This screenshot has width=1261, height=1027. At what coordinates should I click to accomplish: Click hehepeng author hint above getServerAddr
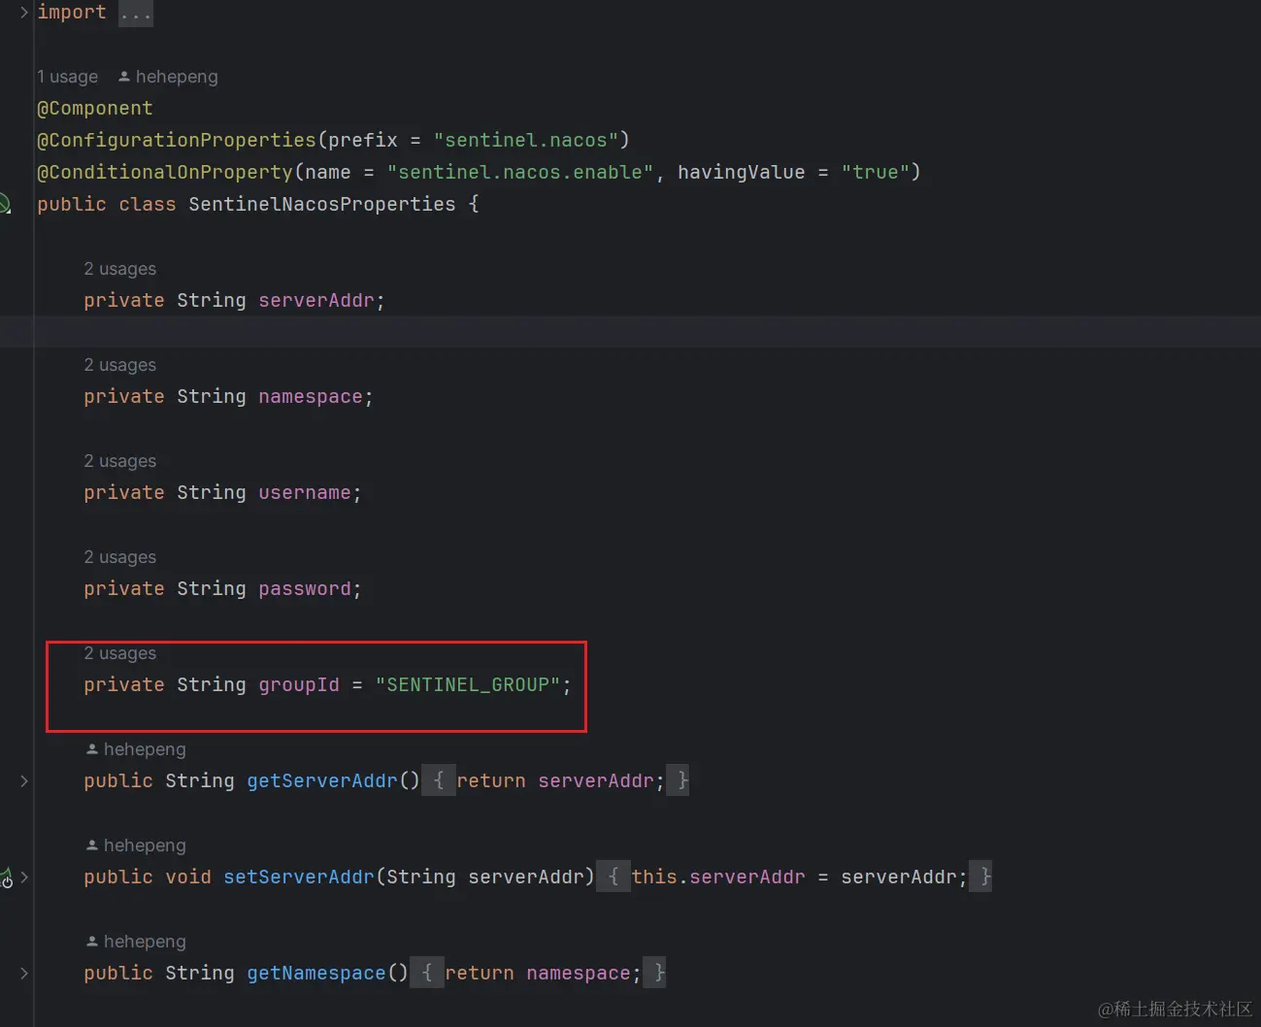136,749
